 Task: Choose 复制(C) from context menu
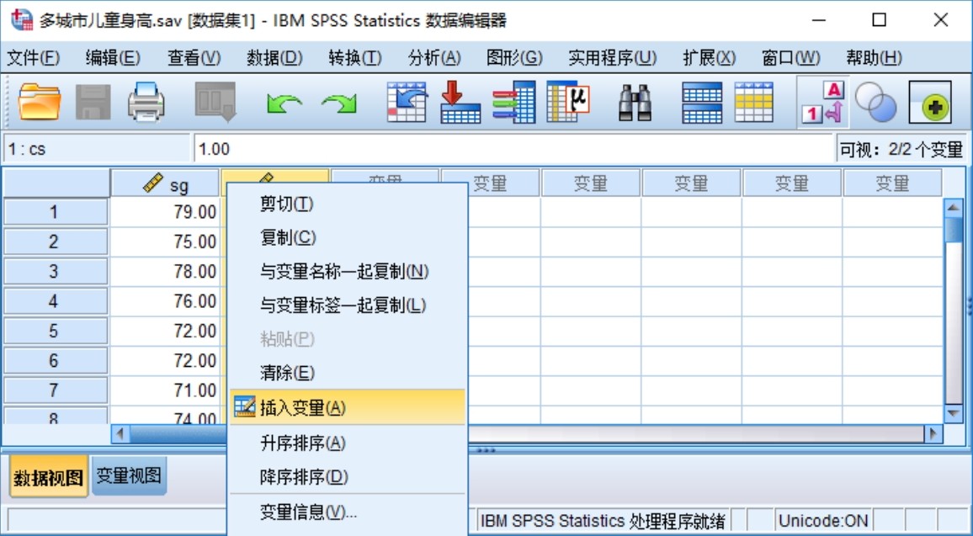coord(347,237)
